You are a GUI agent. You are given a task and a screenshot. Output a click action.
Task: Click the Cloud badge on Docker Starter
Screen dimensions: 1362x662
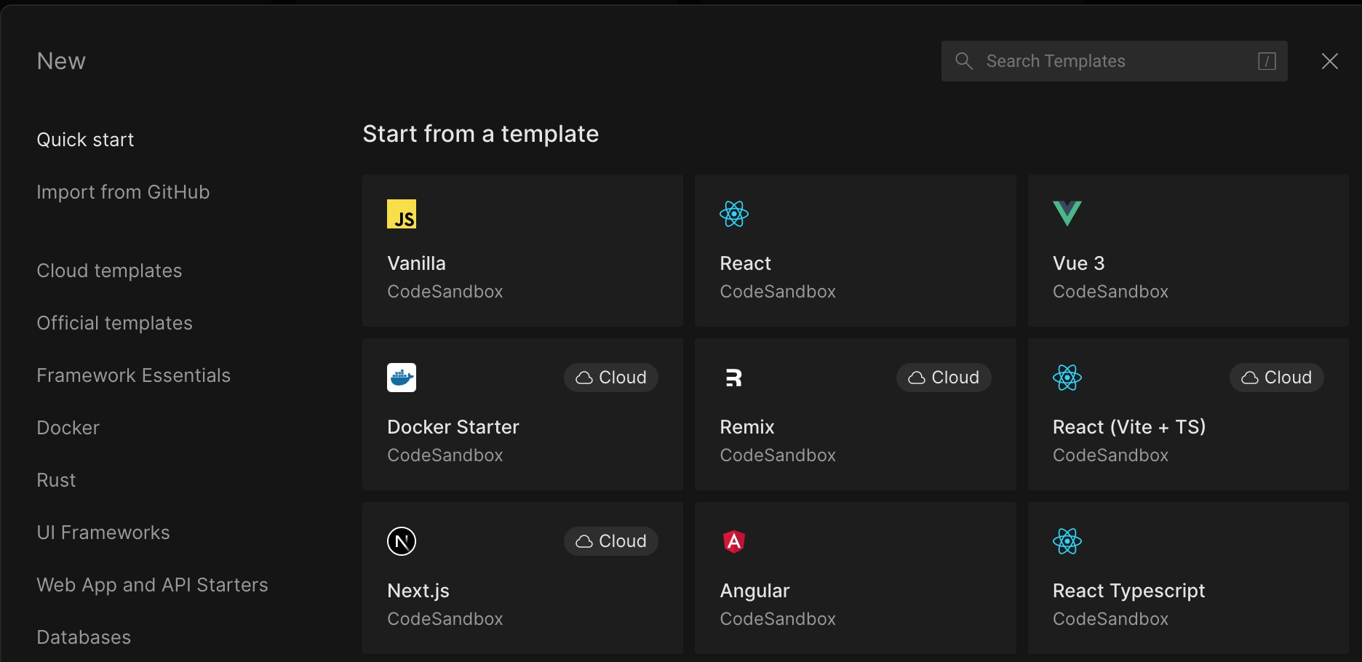[x=611, y=378]
